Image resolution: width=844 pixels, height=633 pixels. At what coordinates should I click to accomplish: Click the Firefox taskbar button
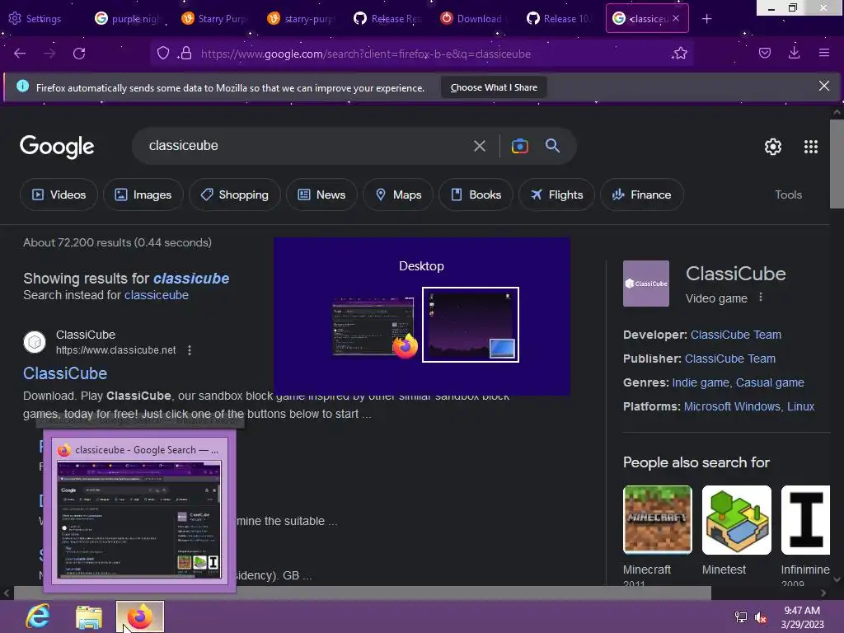(x=140, y=617)
